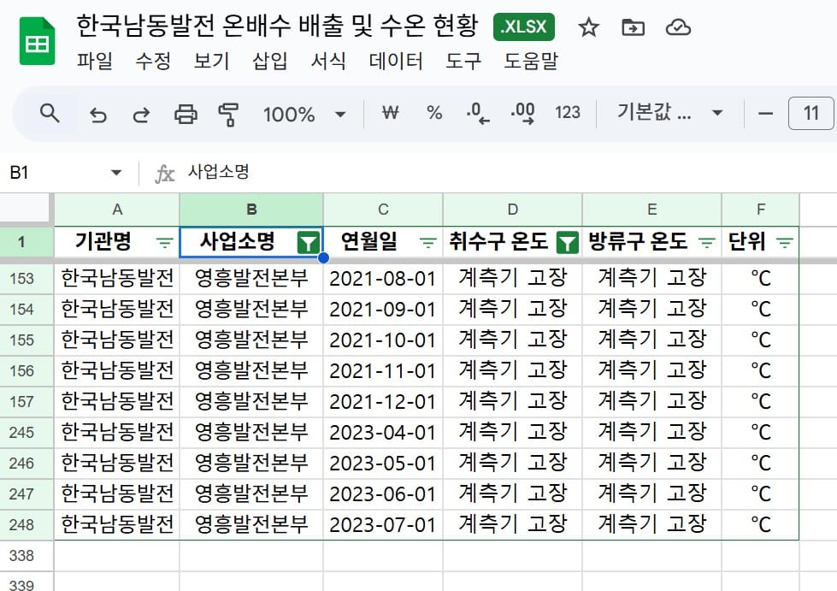The height and width of the screenshot is (591, 837).
Task: Expand the 100% zoom dropdown
Action: click(x=339, y=114)
